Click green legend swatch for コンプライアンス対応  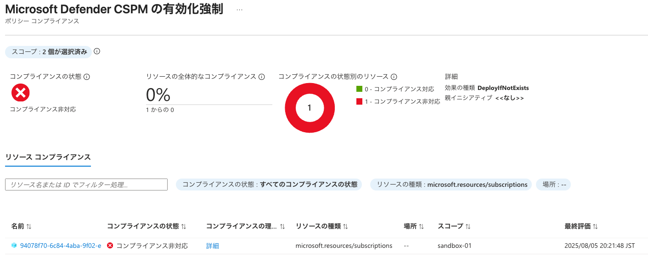coord(359,89)
